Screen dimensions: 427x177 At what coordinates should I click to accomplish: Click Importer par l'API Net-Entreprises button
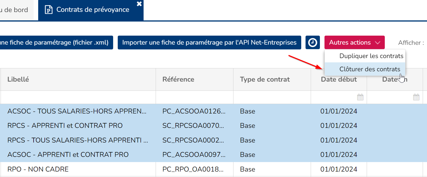[209, 43]
